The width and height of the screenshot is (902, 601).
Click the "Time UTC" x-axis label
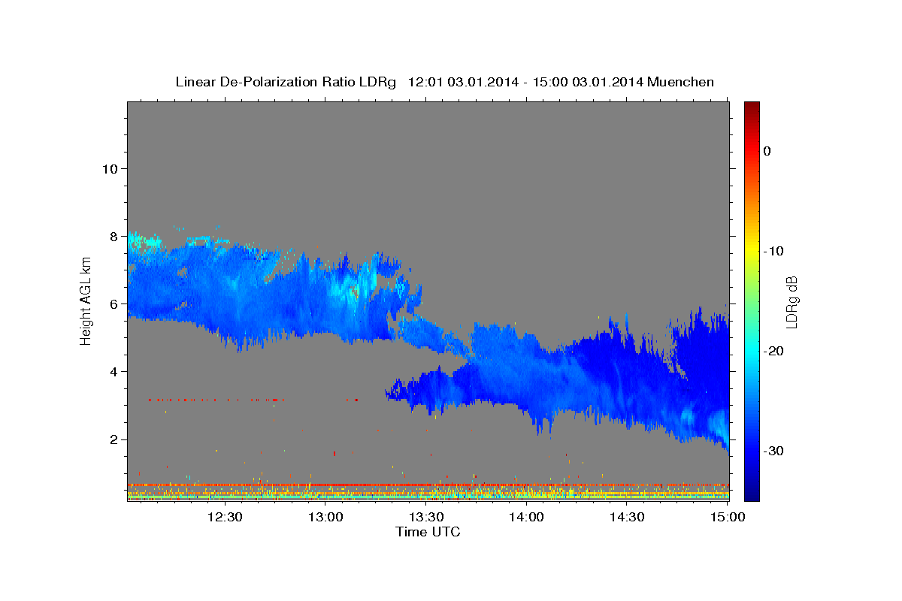click(x=428, y=532)
